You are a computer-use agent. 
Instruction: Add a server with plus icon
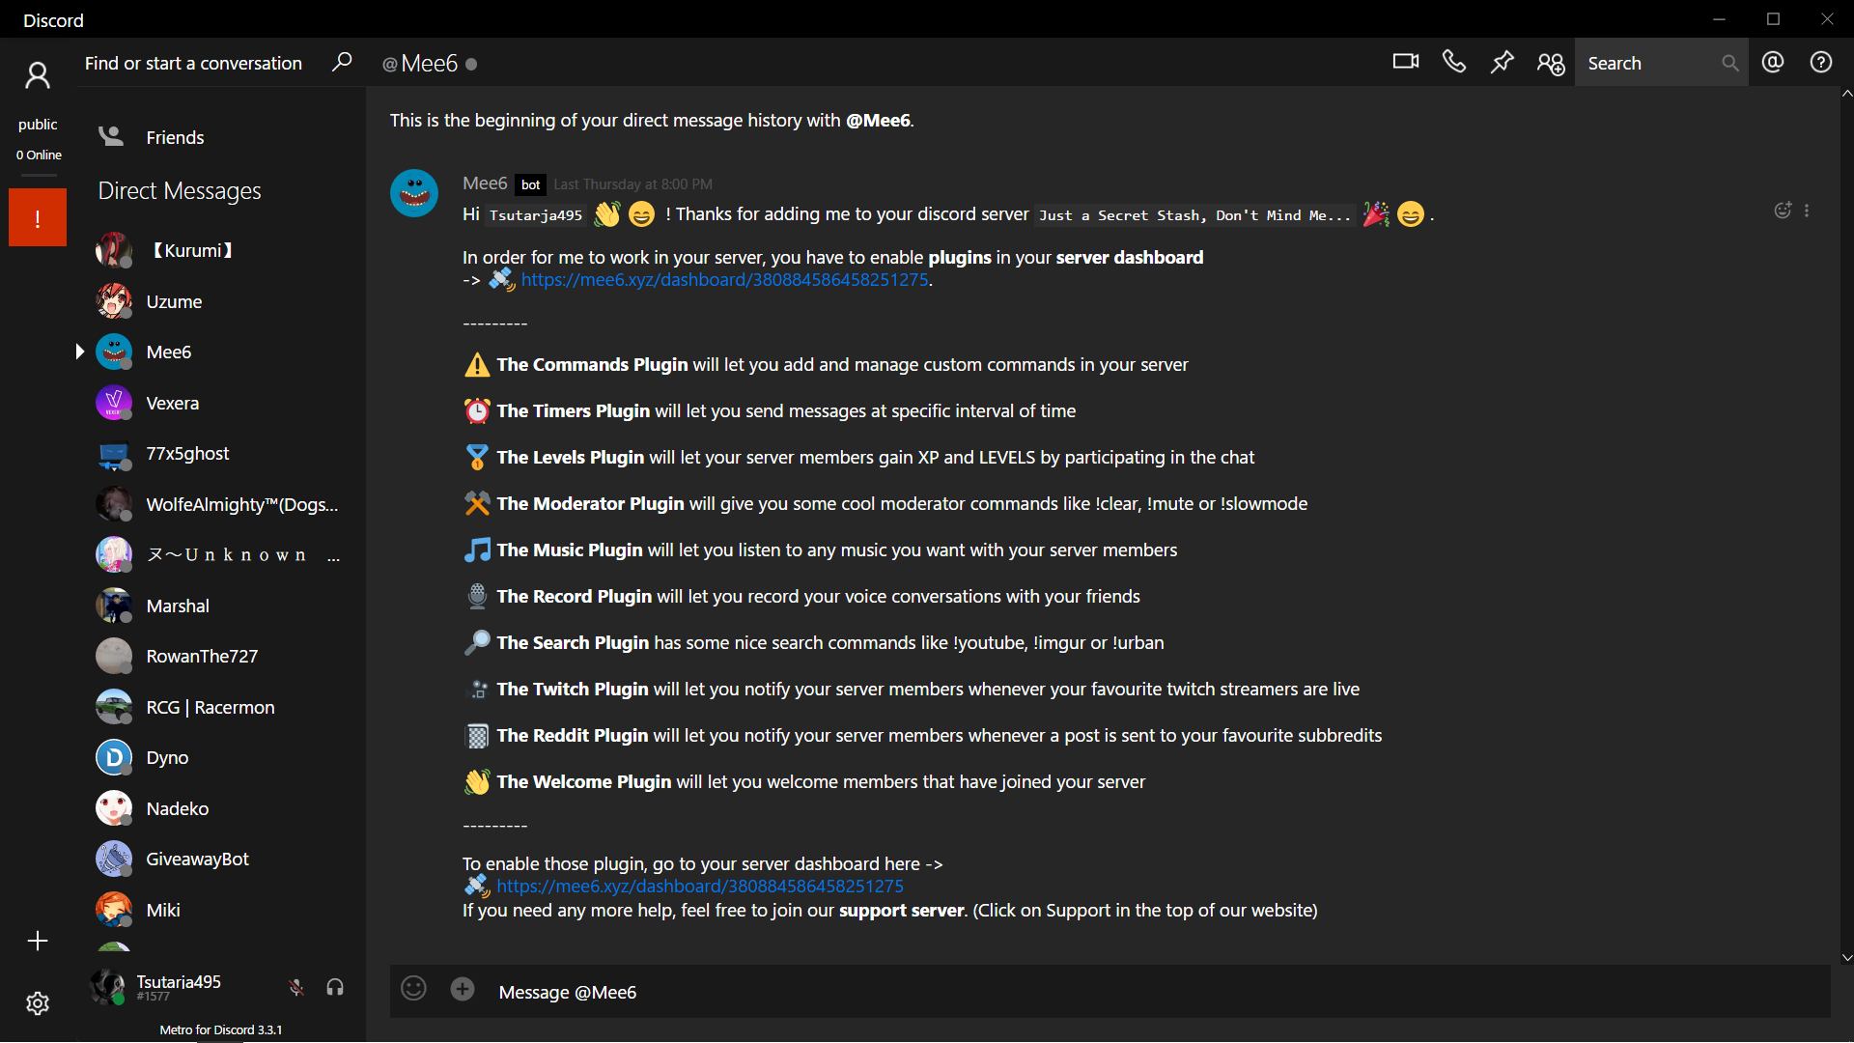point(38,941)
